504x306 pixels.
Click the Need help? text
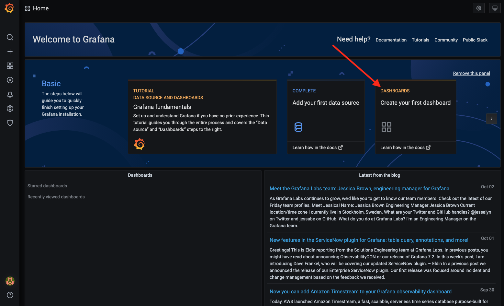(354, 39)
